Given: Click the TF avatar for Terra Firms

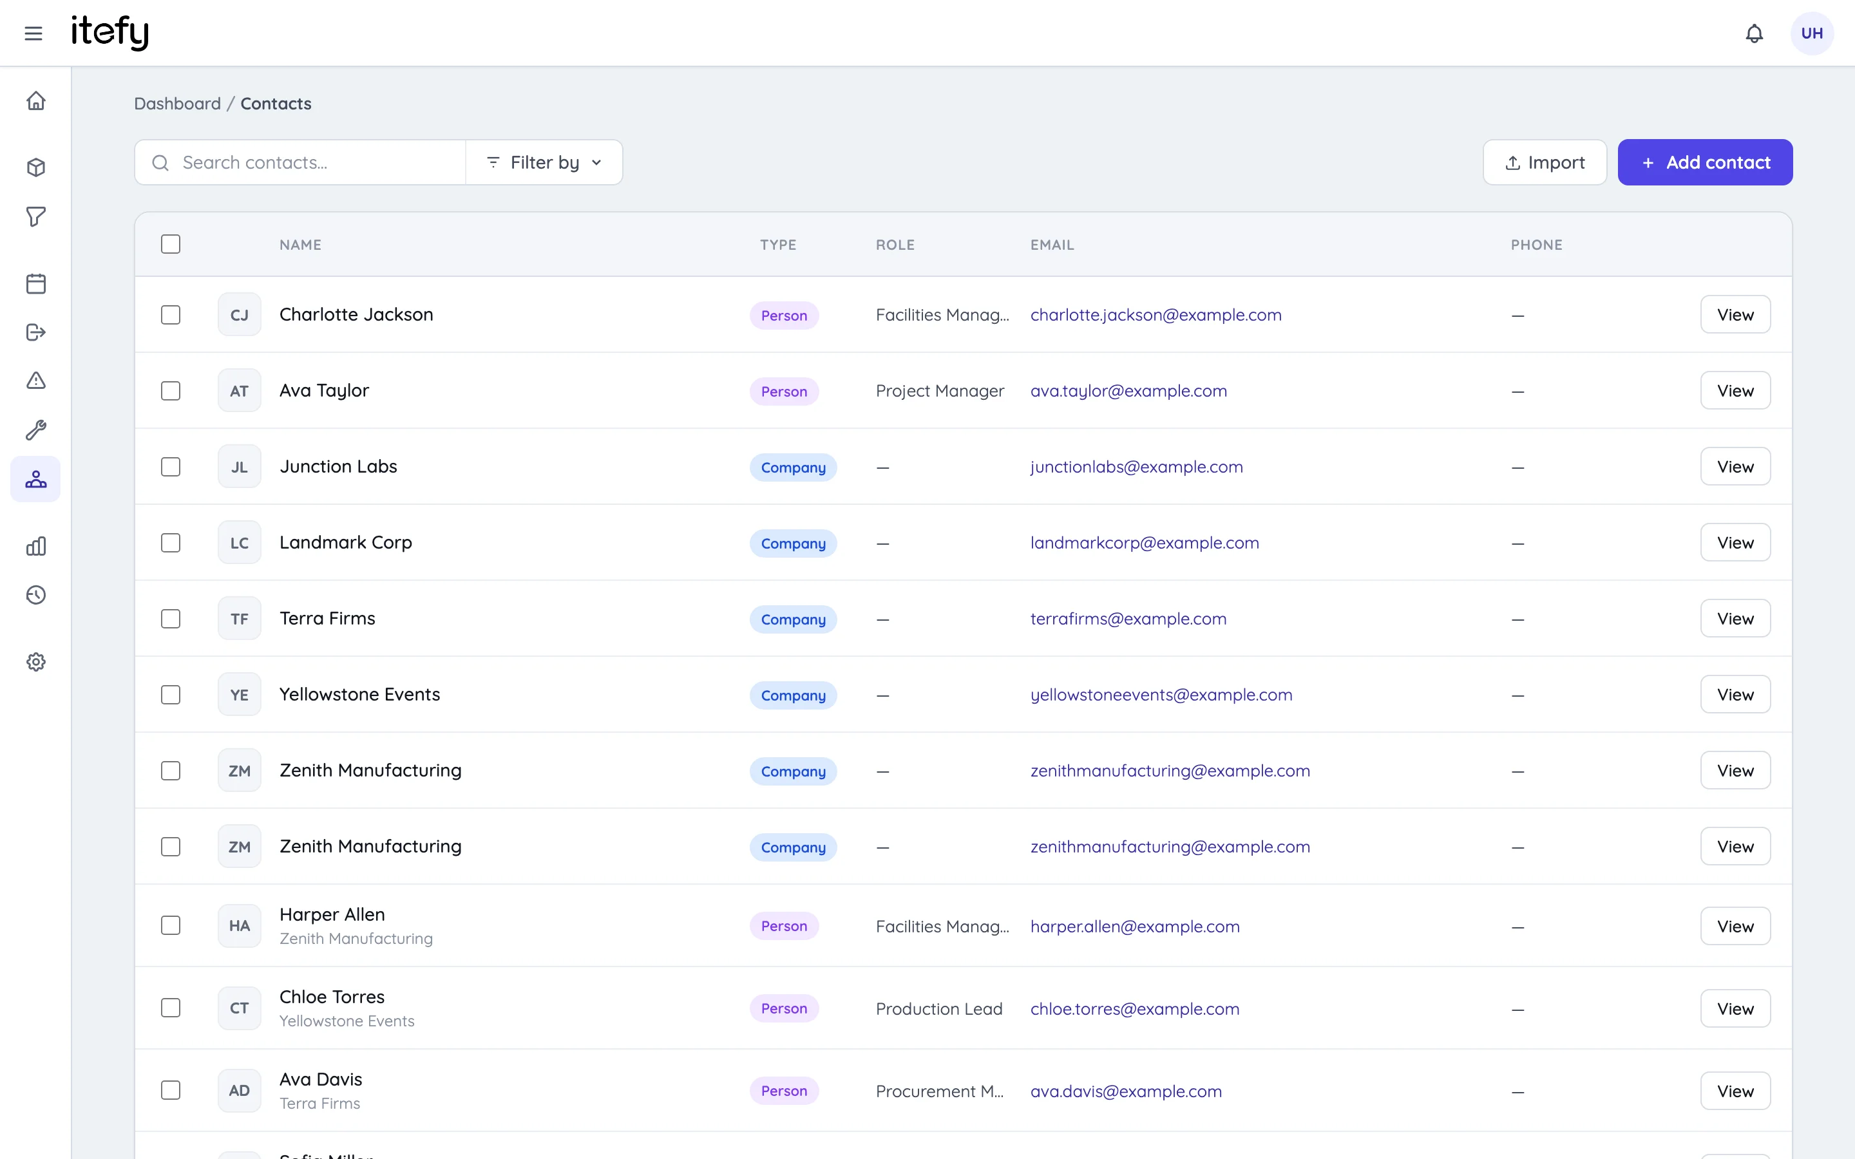Looking at the screenshot, I should click(239, 618).
